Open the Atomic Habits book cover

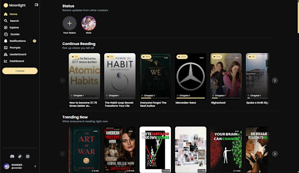click(84, 76)
